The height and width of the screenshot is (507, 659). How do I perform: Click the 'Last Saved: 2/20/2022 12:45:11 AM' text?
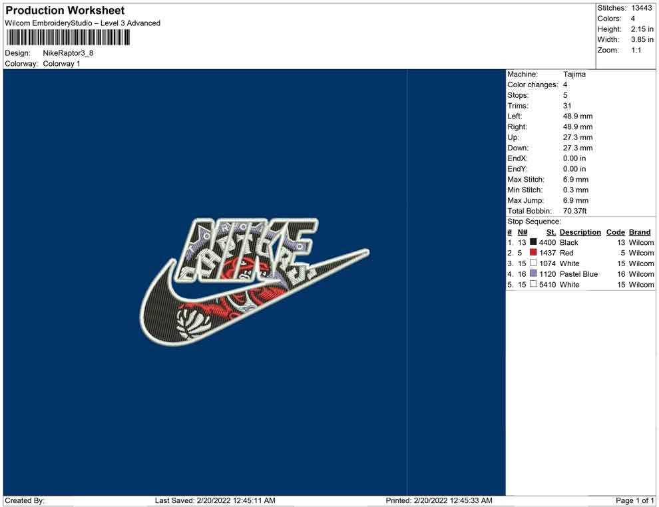coord(215,500)
